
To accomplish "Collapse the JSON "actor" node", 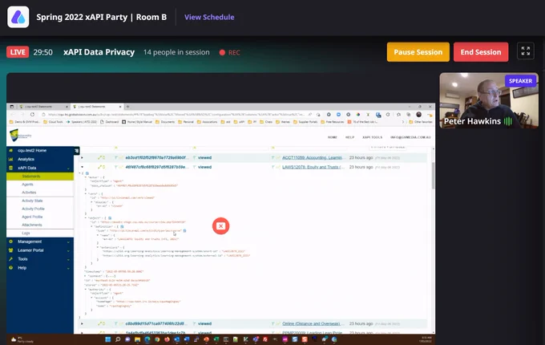I will 86,177.
